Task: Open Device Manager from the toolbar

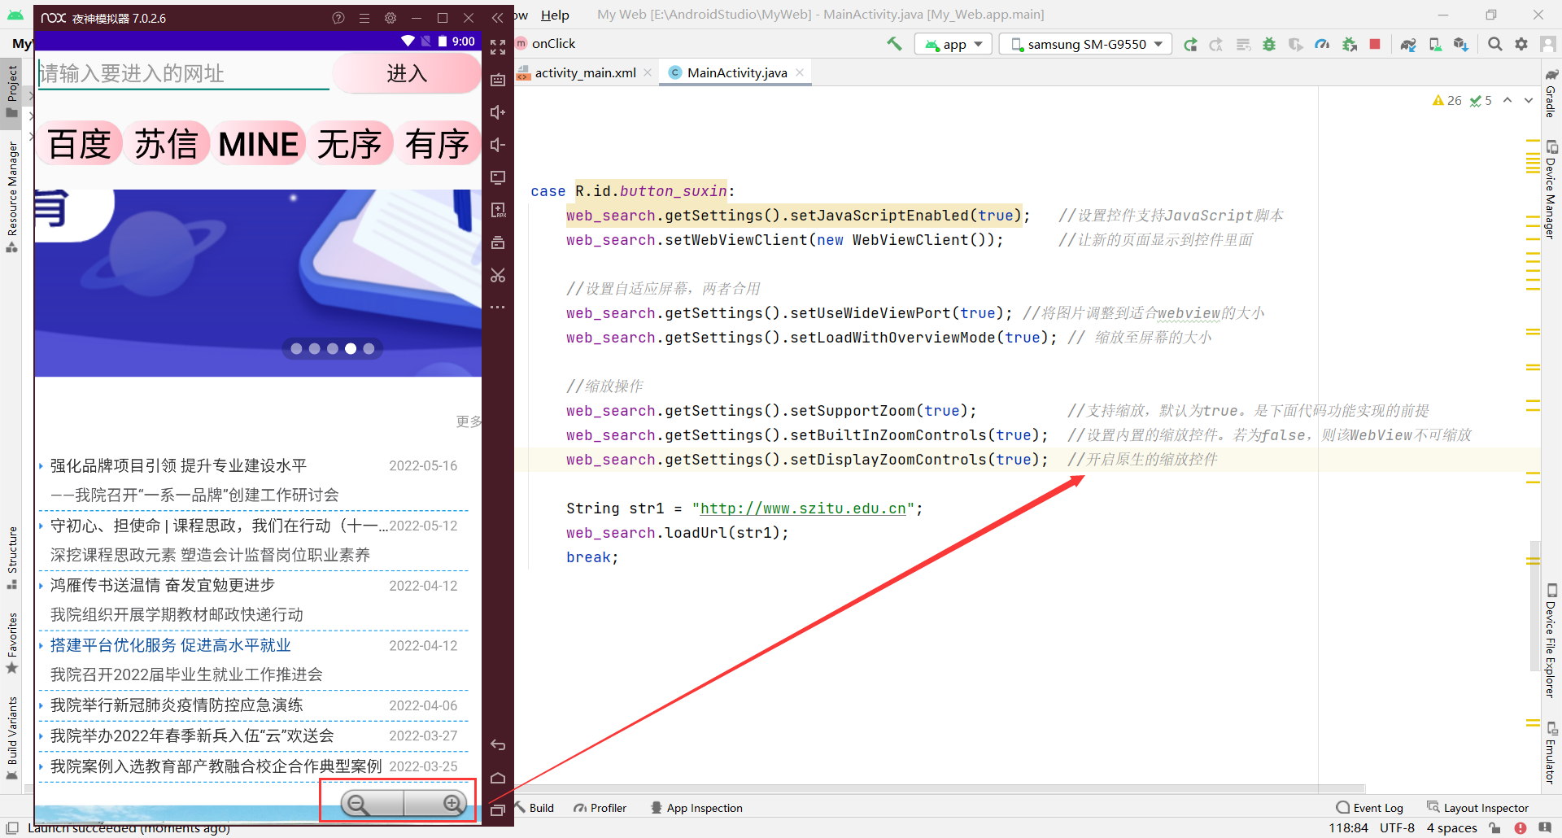Action: click(x=1435, y=44)
